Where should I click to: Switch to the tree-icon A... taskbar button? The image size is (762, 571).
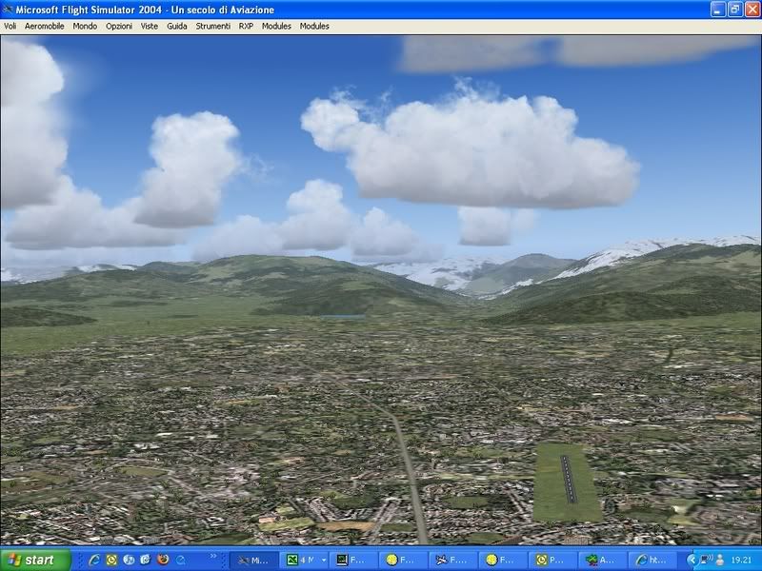(603, 561)
